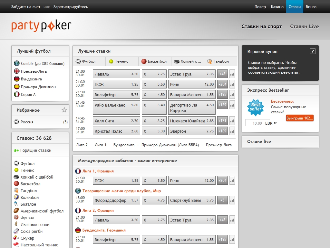The height and width of the screenshot is (248, 330).
Task: Open statistics icon for Халл Сити match
Action: coord(232,121)
